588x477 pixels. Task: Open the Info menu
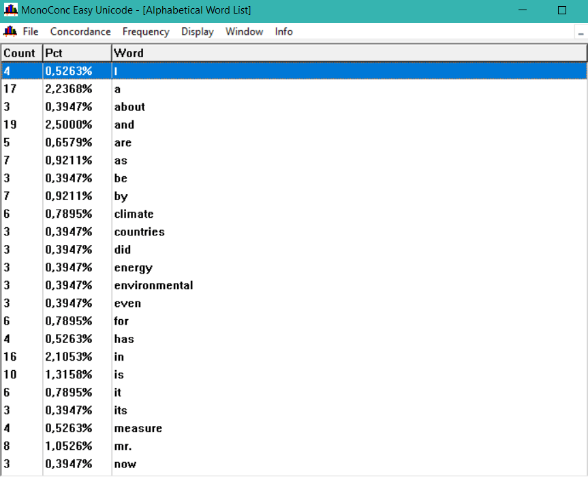coord(283,31)
